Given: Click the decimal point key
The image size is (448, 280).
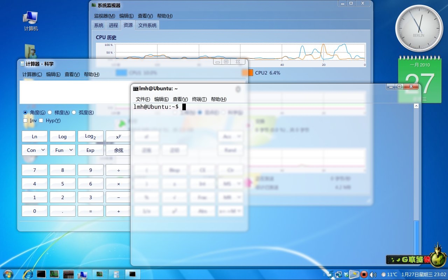Looking at the screenshot, I should (x=63, y=211).
